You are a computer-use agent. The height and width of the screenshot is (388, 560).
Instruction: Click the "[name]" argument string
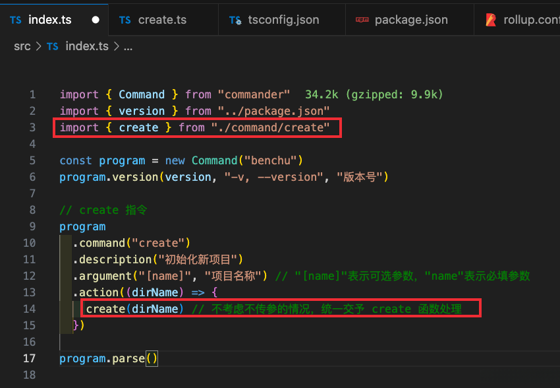tap(165, 276)
